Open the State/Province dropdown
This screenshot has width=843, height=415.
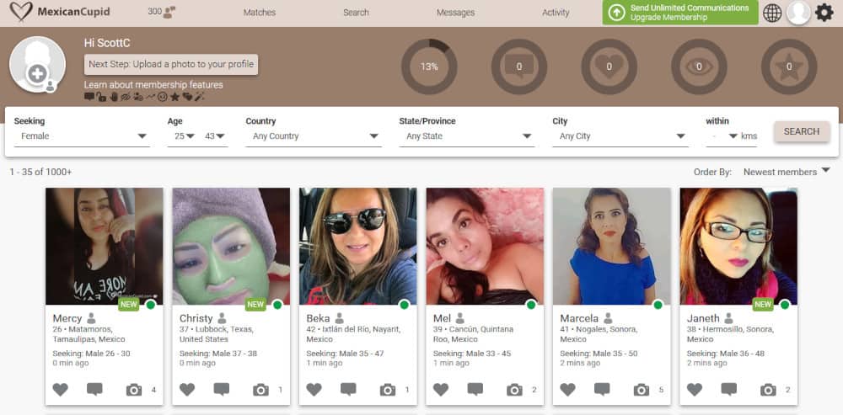[467, 136]
